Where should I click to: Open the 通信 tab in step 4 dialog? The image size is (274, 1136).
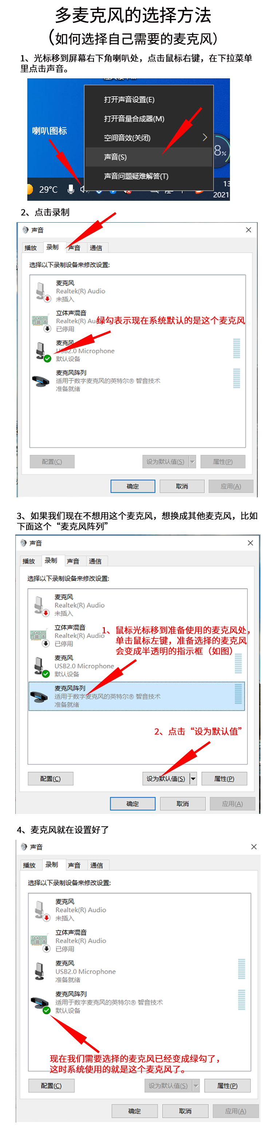[96, 865]
